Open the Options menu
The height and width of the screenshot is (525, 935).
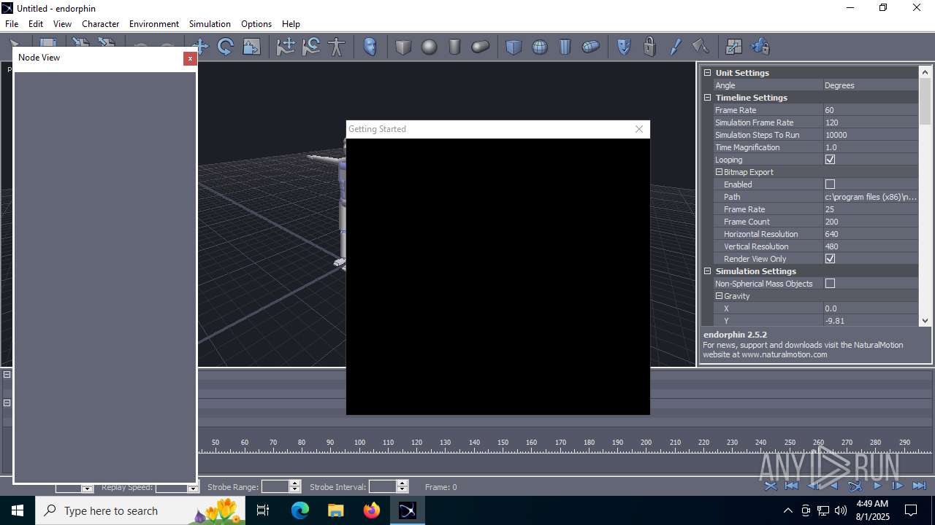click(256, 24)
